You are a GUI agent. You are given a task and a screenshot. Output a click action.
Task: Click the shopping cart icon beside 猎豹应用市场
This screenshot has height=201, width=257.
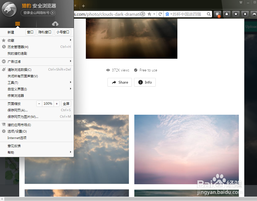[4, 124]
